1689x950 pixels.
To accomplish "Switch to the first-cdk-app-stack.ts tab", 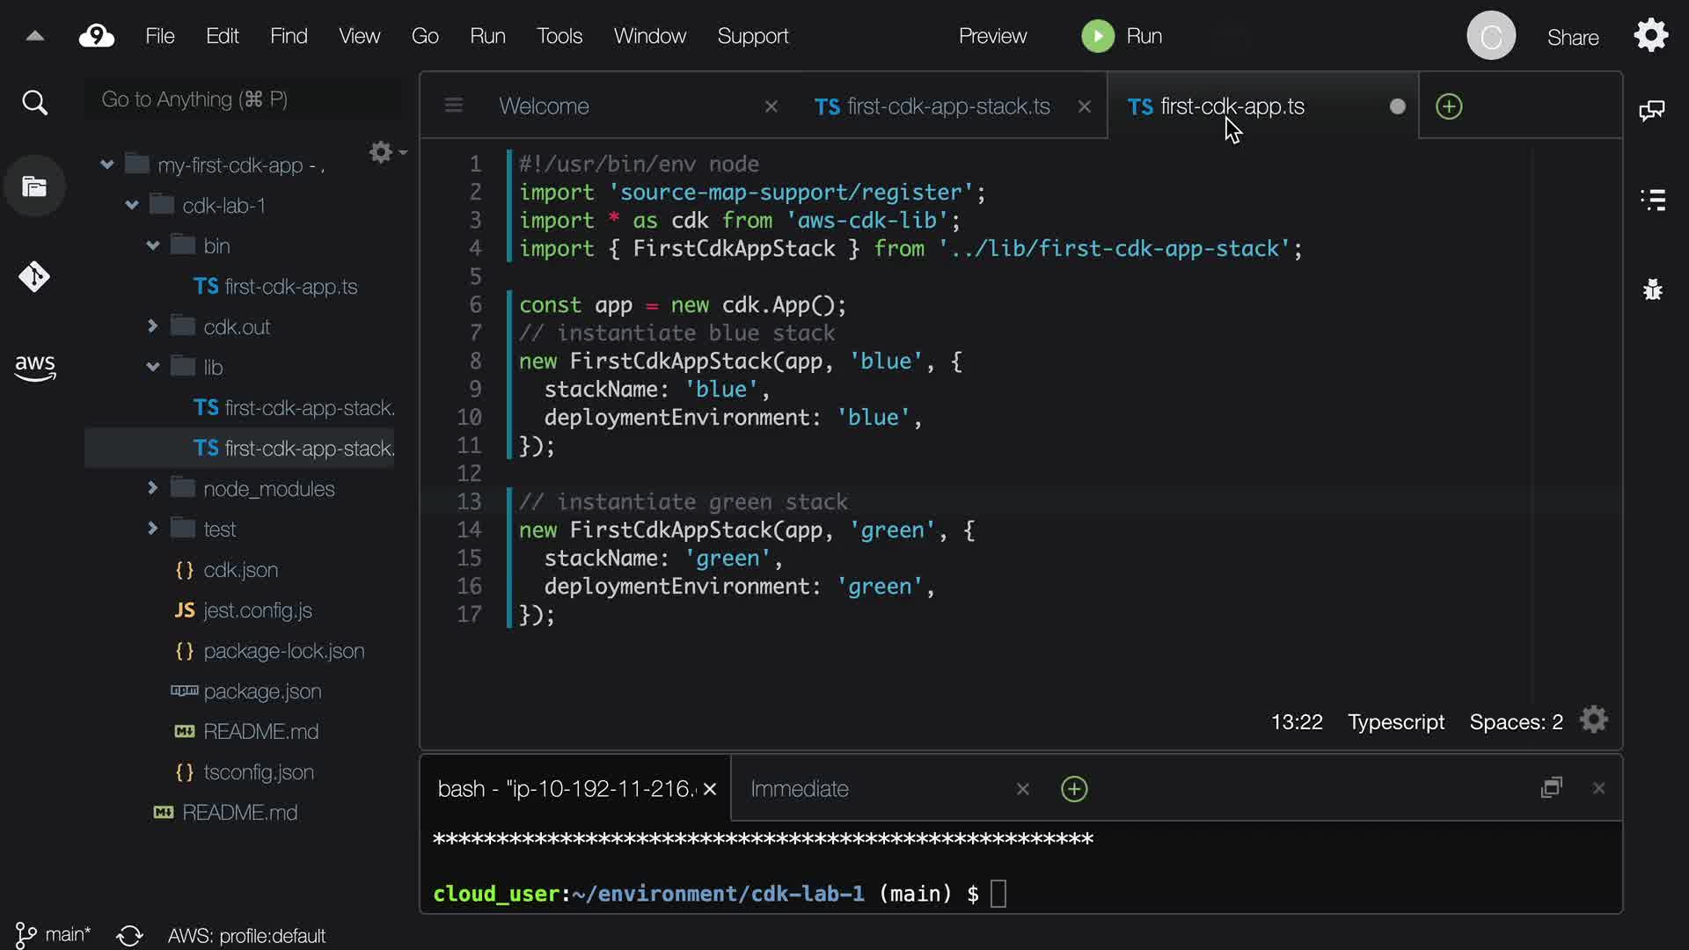I will click(x=932, y=106).
